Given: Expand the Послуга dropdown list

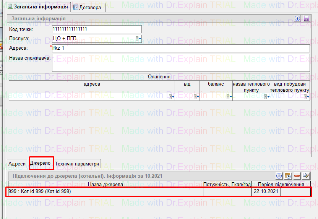Looking at the screenshot, I should [x=139, y=39].
